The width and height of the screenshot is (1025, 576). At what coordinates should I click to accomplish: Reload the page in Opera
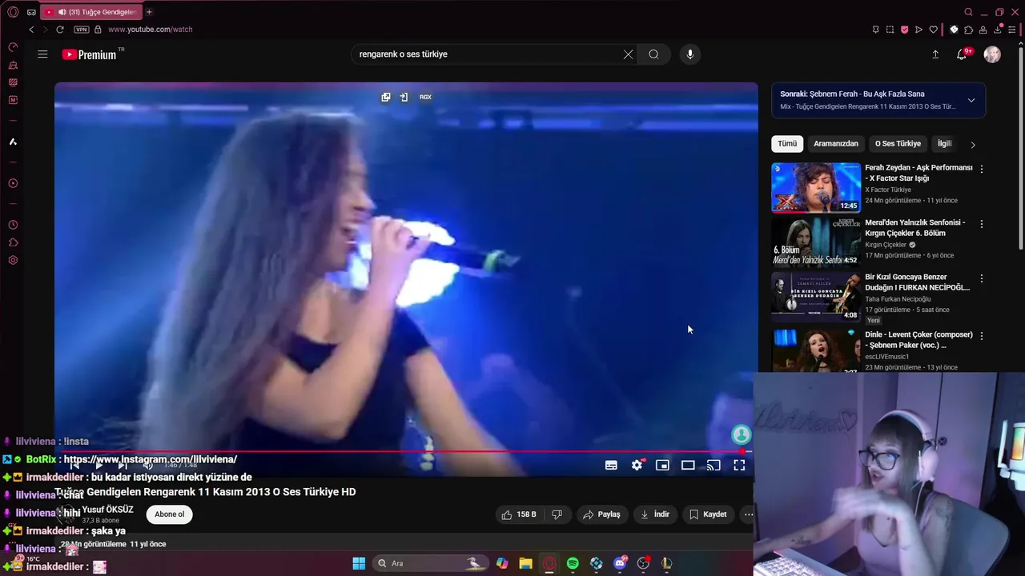[x=60, y=30]
